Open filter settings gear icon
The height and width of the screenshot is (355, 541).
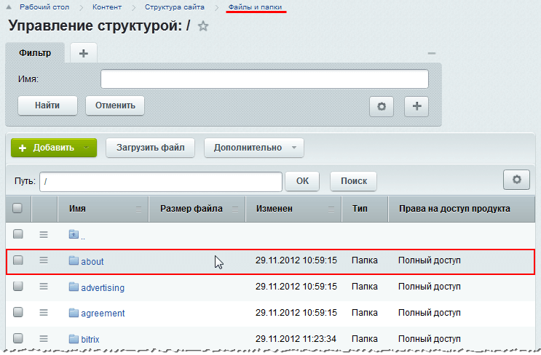tap(381, 106)
